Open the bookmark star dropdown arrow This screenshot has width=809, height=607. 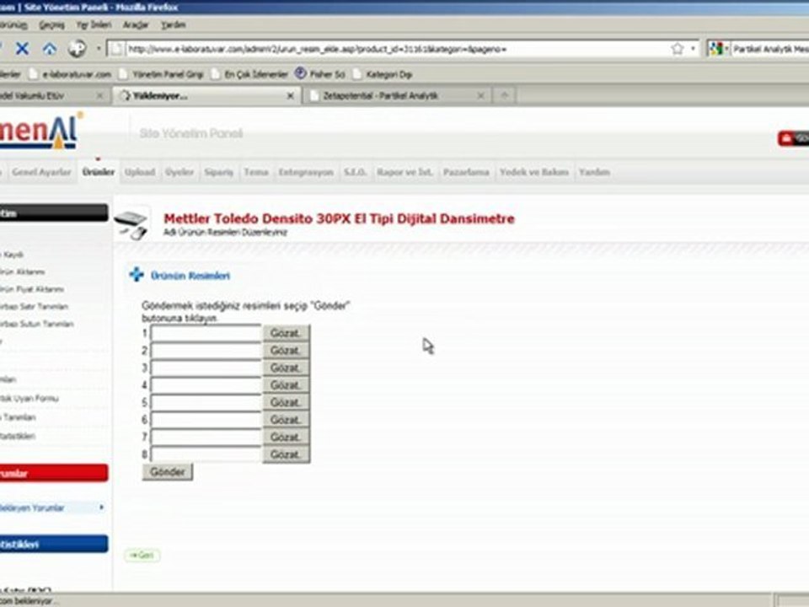click(x=693, y=49)
